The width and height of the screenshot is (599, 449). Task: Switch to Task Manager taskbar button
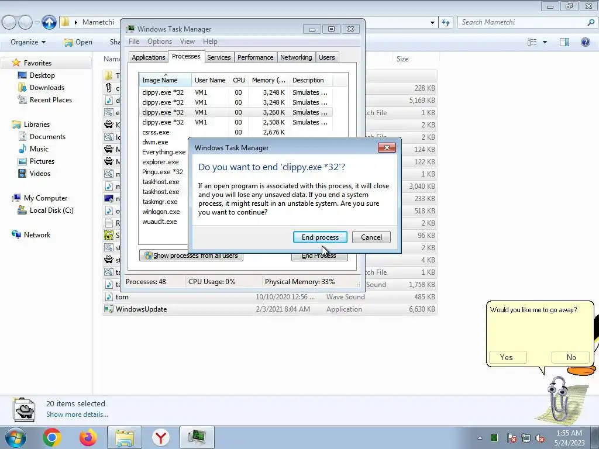click(197, 437)
